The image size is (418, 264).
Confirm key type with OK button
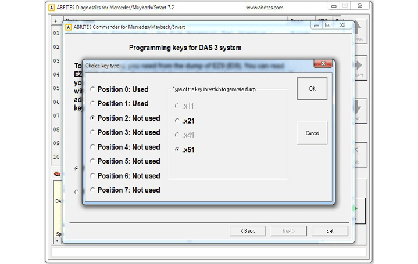pyautogui.click(x=312, y=89)
